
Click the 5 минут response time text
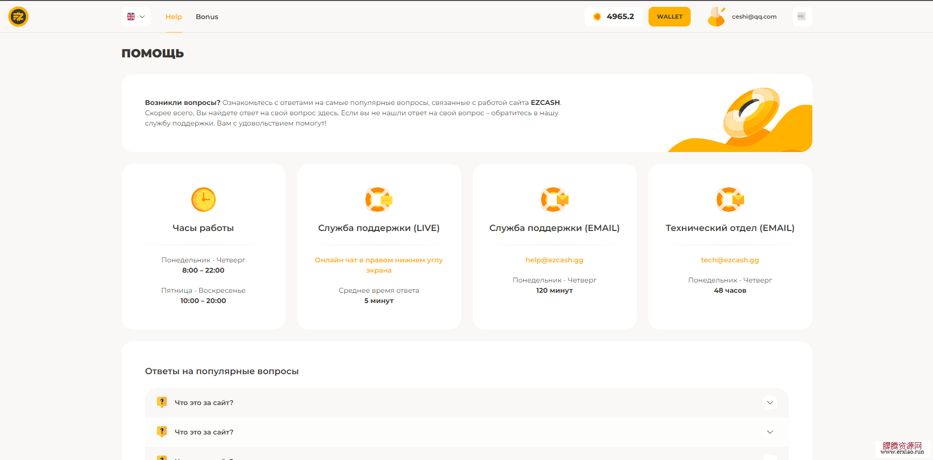[379, 301]
